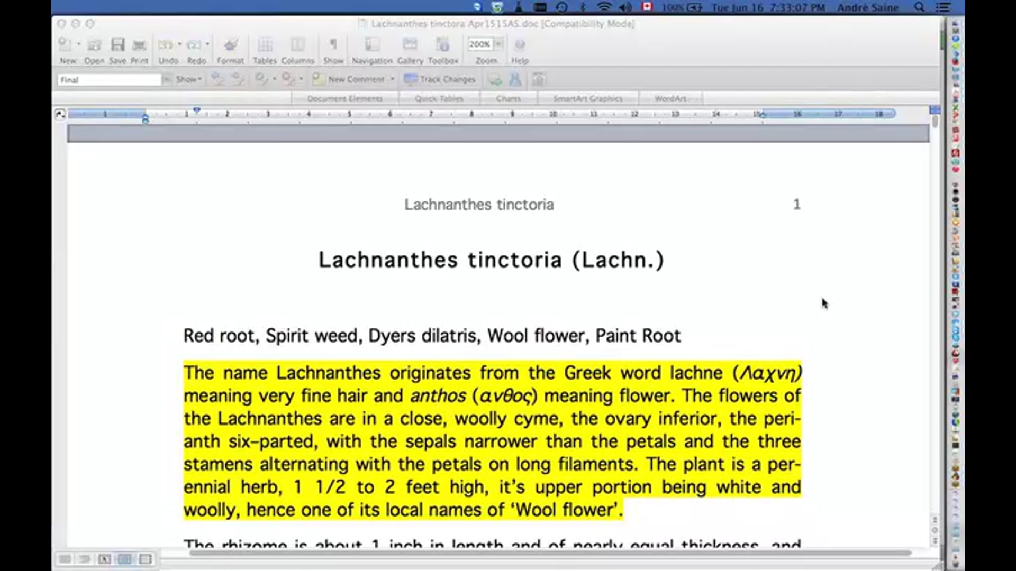Click the Columns layout icon
The image size is (1016, 571).
pyautogui.click(x=297, y=45)
